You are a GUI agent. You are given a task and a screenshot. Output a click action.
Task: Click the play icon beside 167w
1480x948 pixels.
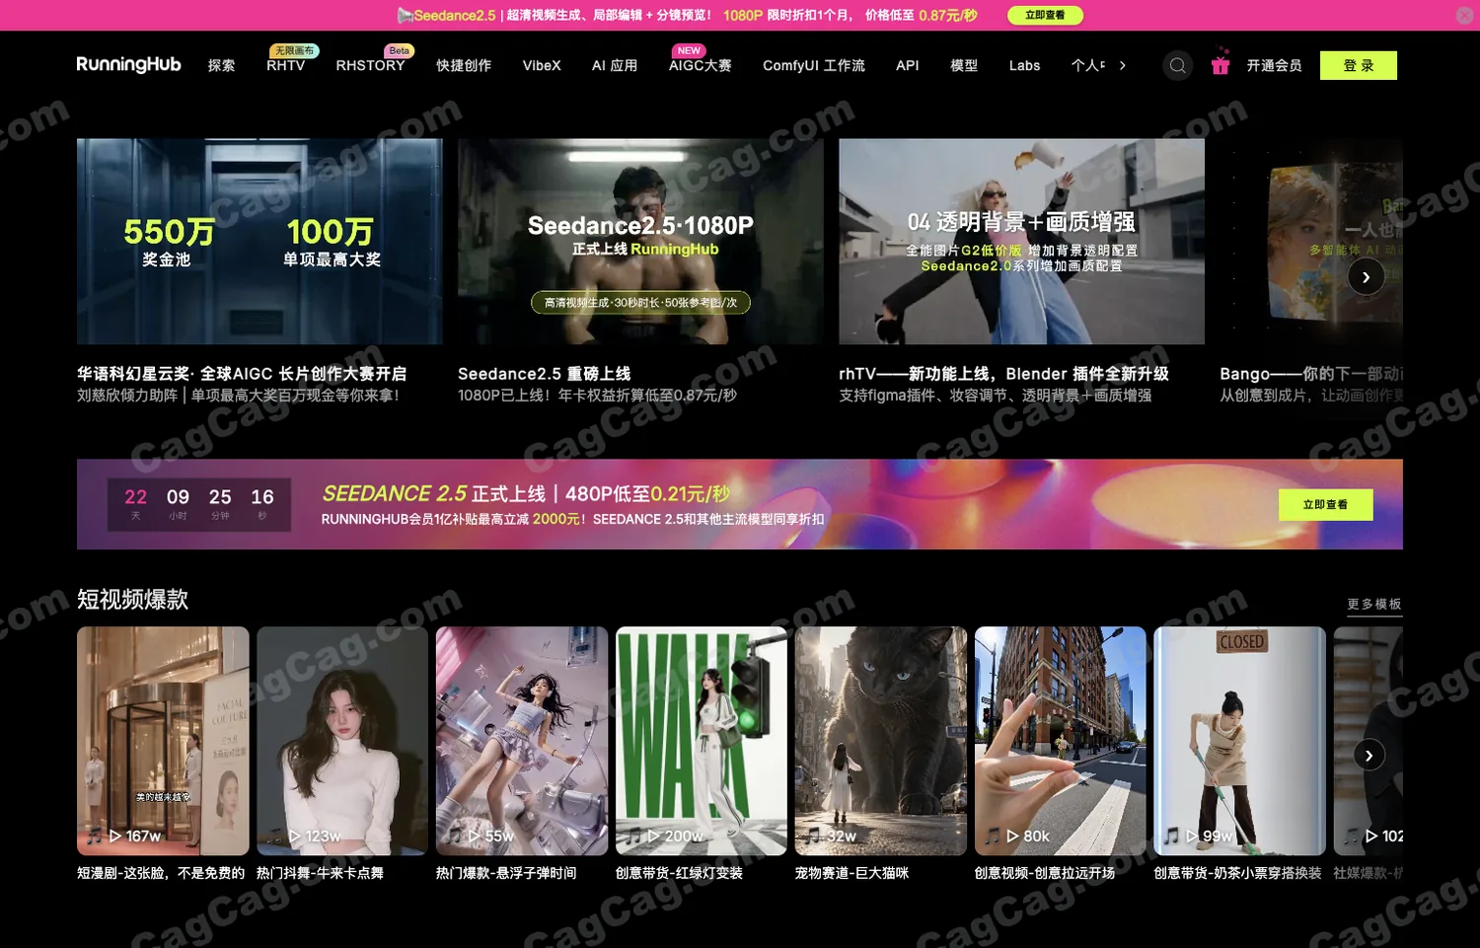point(115,836)
